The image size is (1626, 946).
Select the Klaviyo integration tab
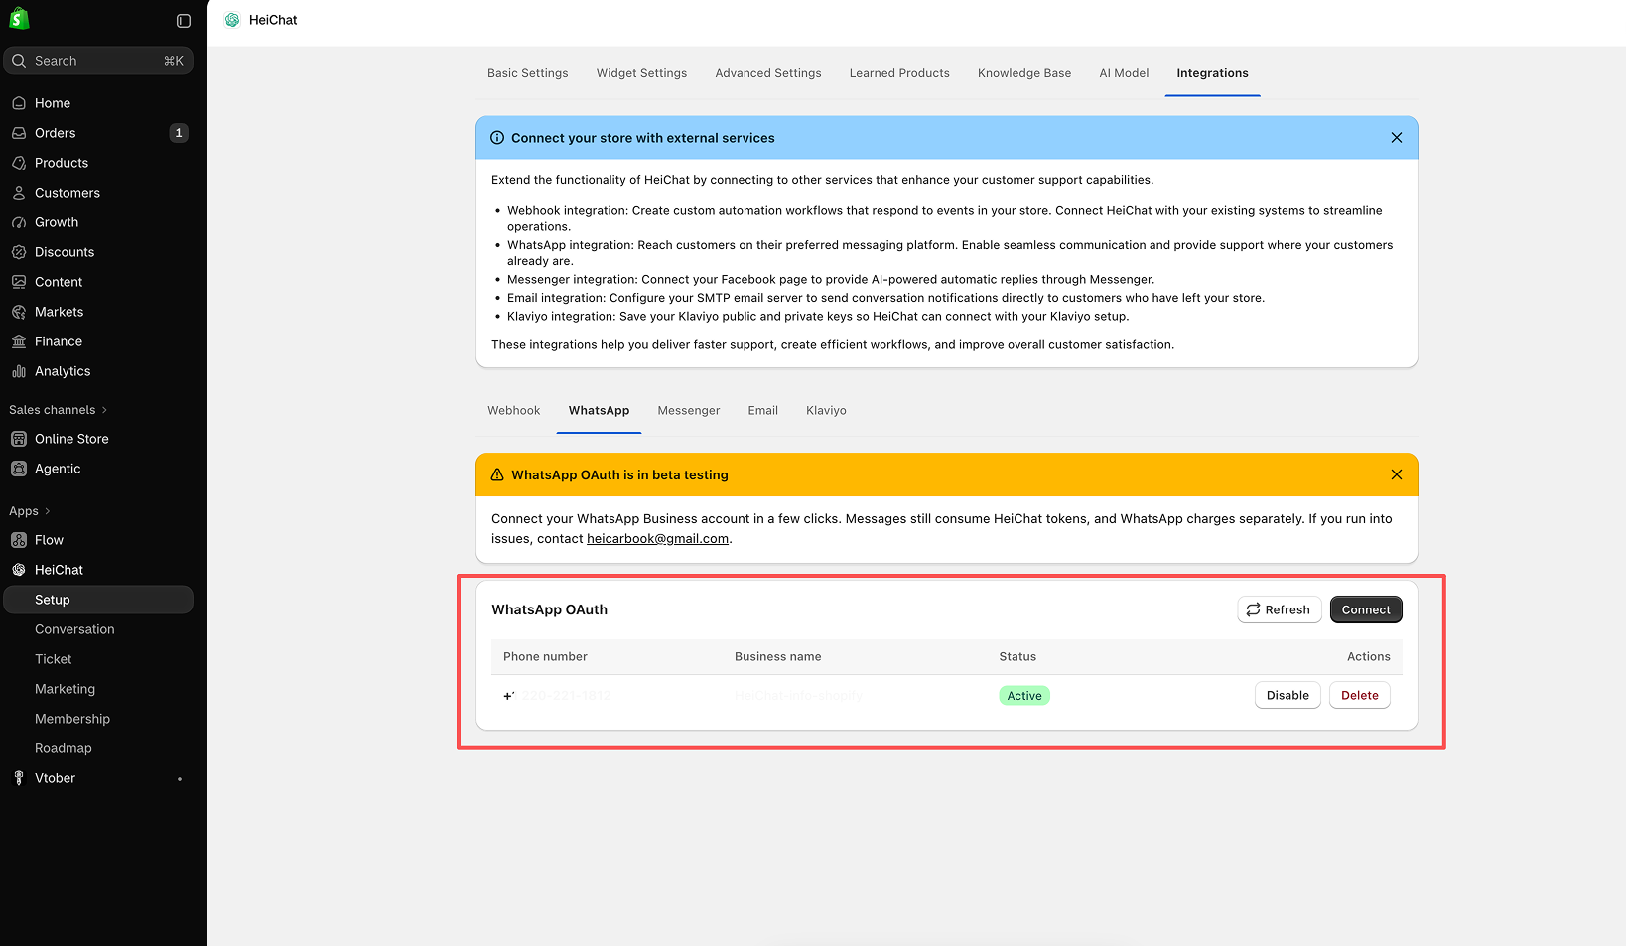(826, 411)
